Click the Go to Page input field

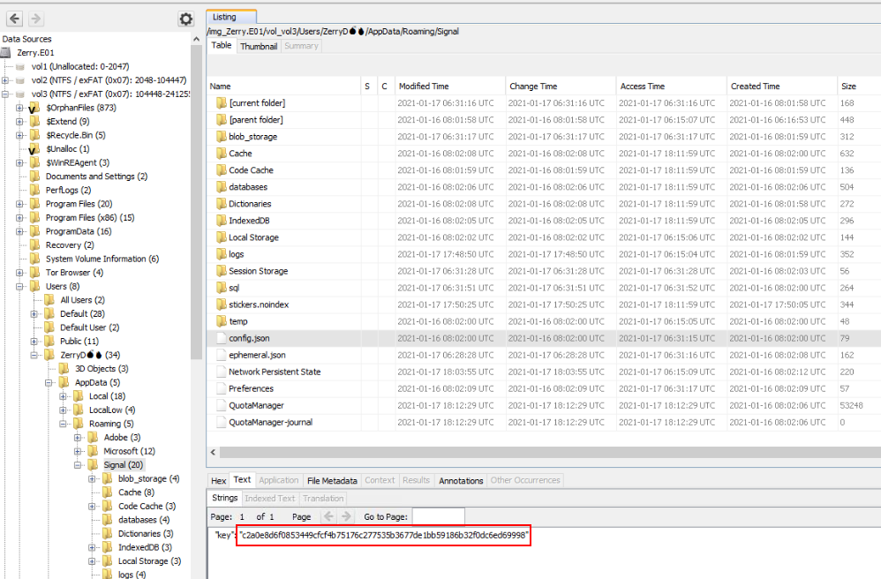coord(438,516)
